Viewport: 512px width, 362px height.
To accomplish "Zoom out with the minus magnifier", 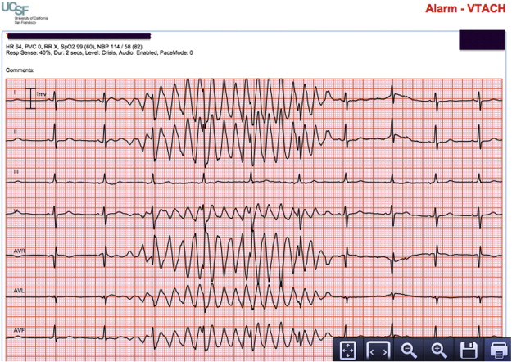I will (409, 351).
